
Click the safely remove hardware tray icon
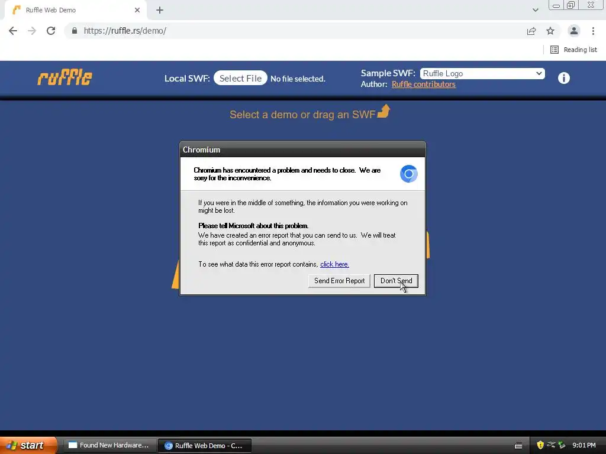click(562, 445)
